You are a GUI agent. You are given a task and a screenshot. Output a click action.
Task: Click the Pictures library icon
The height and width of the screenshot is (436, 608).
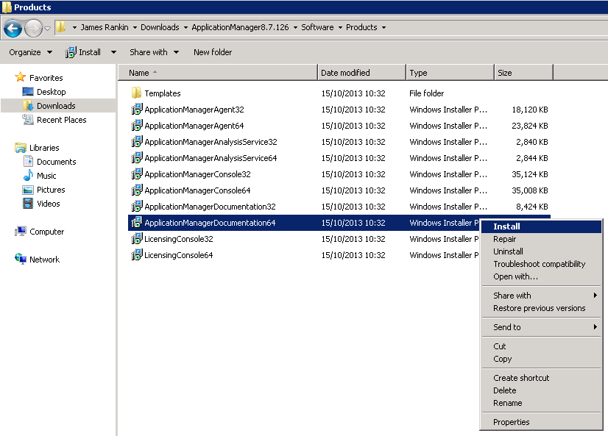tap(28, 190)
